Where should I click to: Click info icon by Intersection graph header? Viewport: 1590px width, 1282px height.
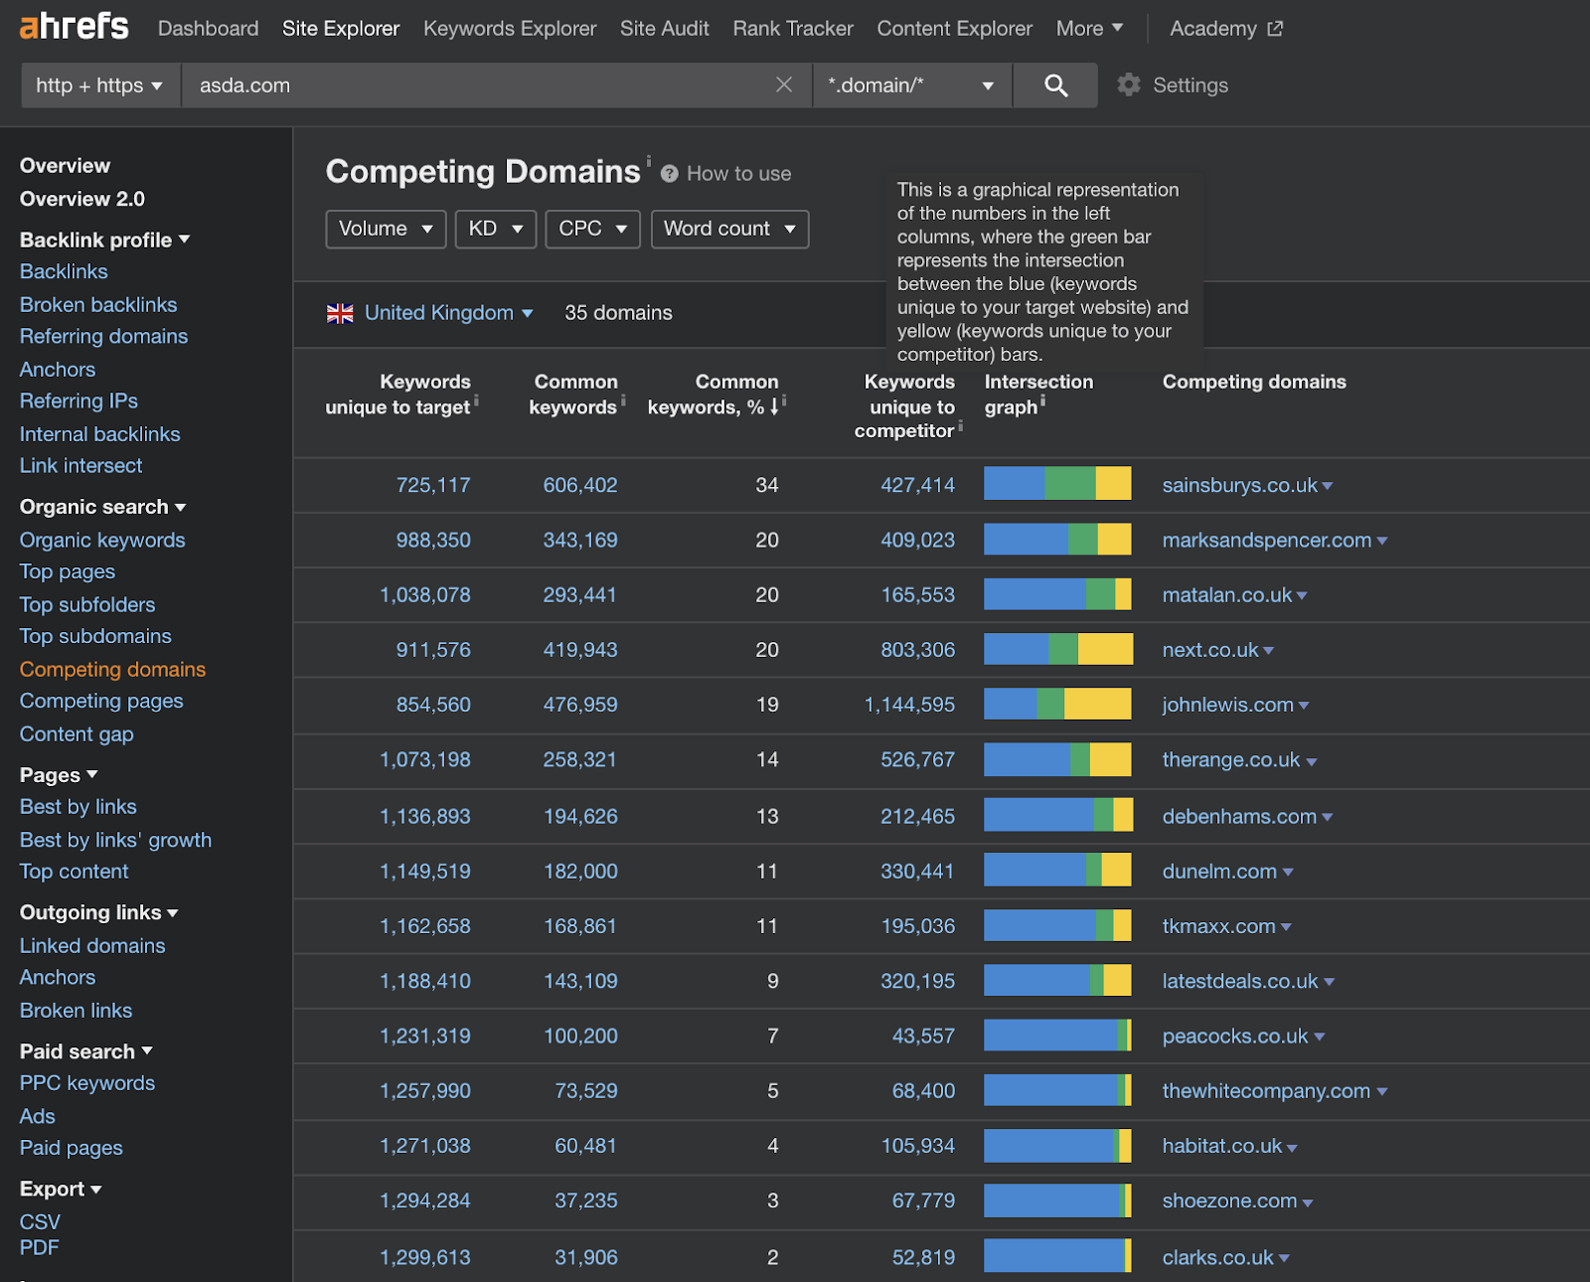tap(1042, 401)
